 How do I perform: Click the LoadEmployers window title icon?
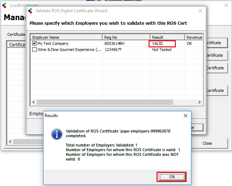tap(4, 5)
